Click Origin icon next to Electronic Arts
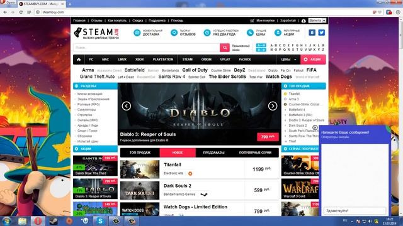The width and height of the screenshot is (403, 226). [190, 173]
